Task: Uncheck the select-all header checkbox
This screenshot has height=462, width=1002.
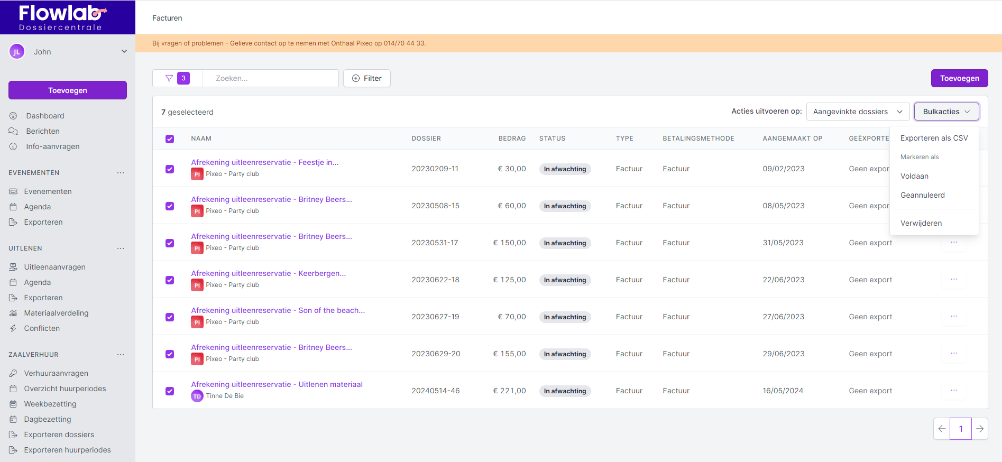Action: coord(170,139)
